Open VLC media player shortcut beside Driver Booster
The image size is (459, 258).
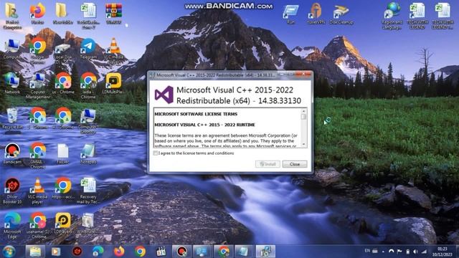(37, 191)
